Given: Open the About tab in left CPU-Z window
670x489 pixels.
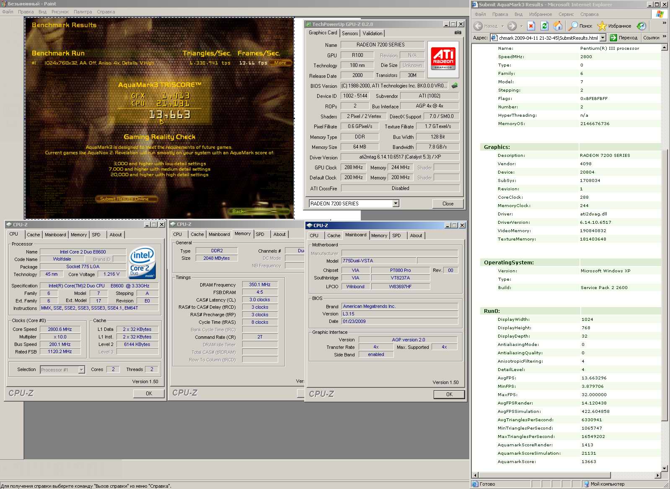Looking at the screenshot, I should [x=116, y=235].
